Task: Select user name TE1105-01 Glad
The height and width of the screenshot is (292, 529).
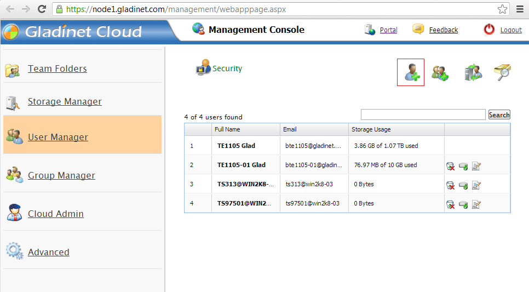Action: coord(241,165)
